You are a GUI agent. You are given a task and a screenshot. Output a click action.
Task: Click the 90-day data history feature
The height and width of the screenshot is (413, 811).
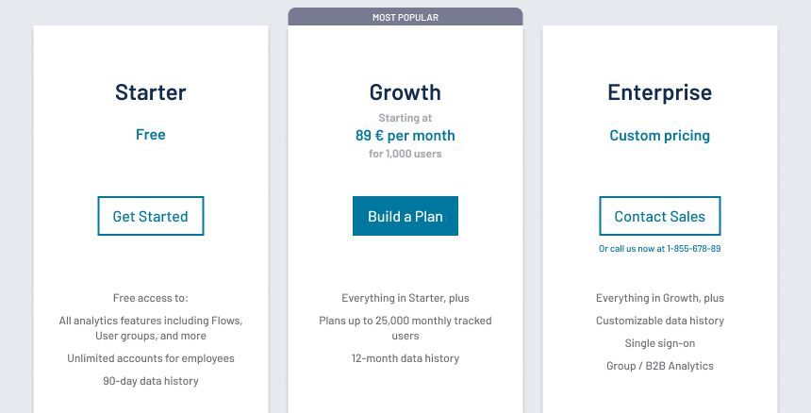[x=151, y=381]
